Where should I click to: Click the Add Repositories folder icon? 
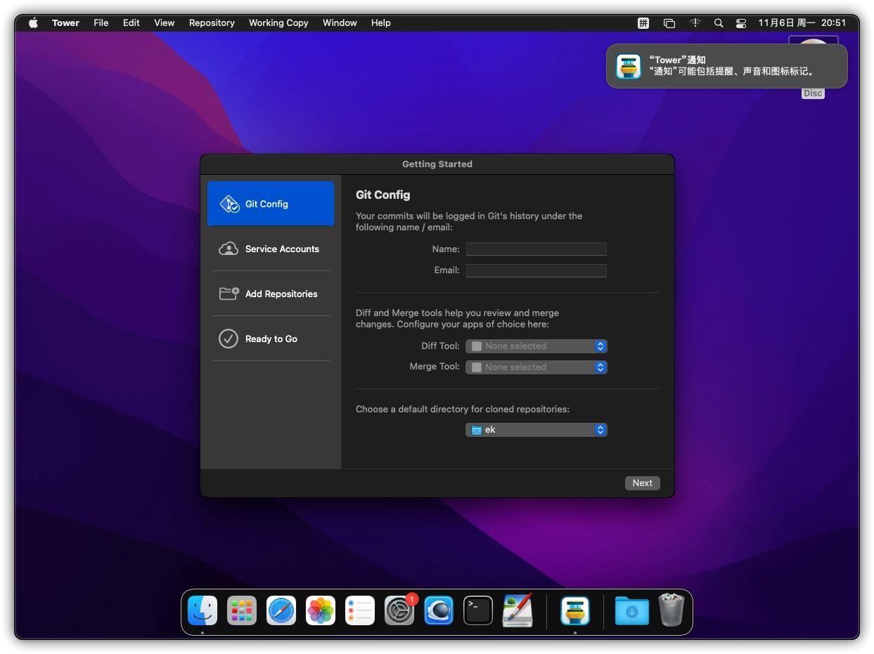coord(229,294)
